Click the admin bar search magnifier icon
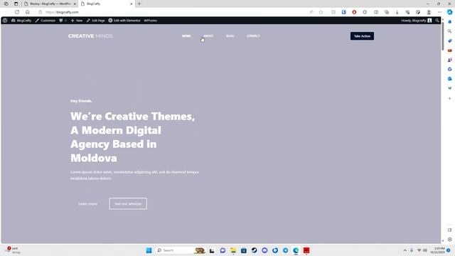 coord(437,21)
